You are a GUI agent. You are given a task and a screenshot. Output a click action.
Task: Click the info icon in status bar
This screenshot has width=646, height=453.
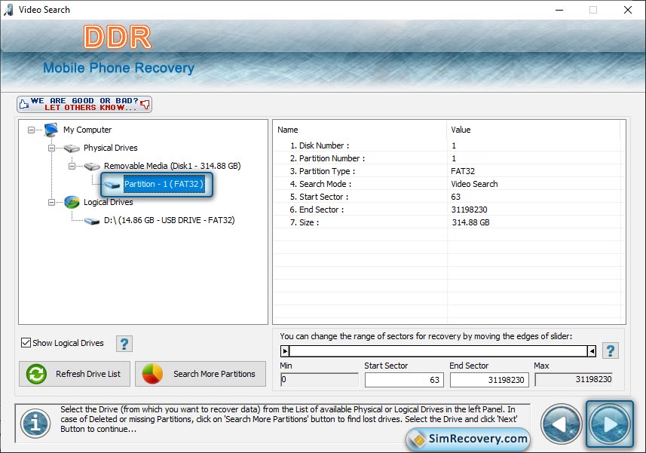pyautogui.click(x=35, y=424)
